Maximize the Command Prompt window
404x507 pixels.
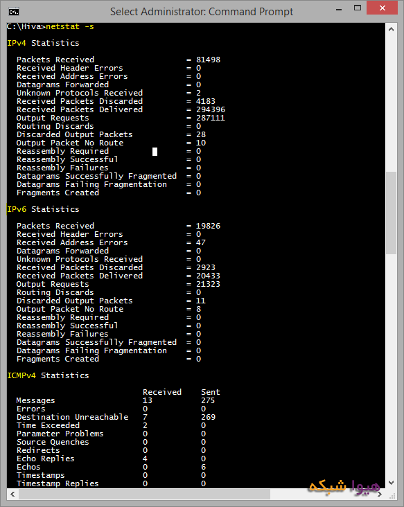coord(358,8)
